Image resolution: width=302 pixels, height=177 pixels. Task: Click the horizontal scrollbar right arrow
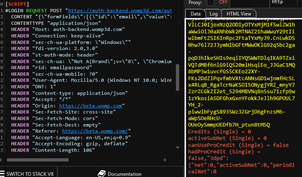click(165, 160)
